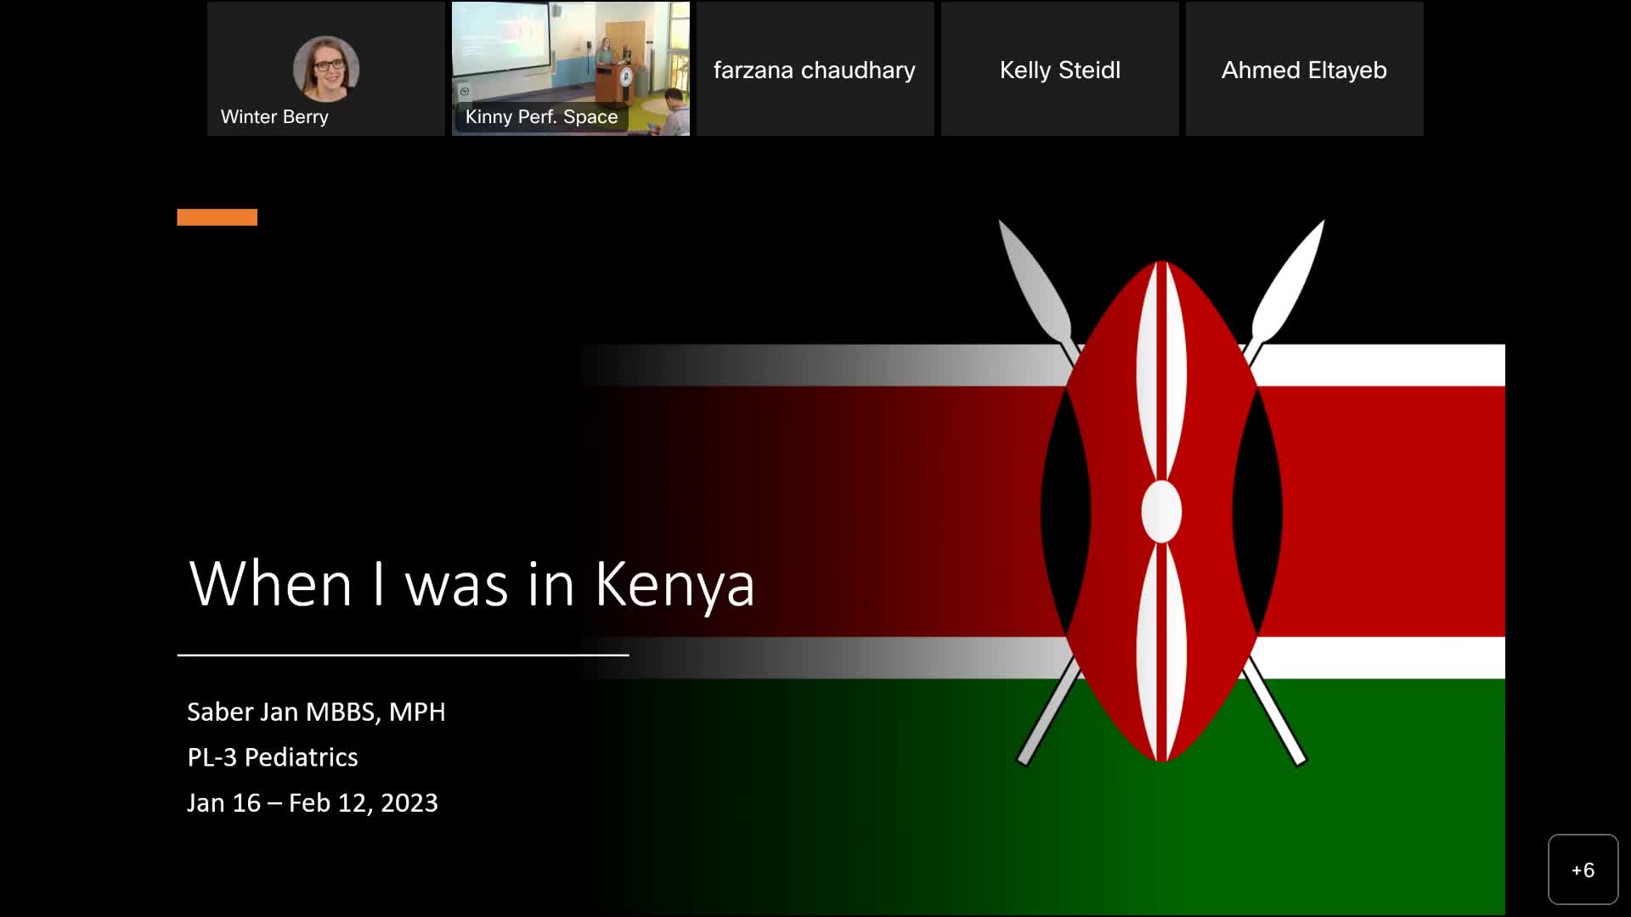Click the Winter Berry name label

(x=274, y=117)
